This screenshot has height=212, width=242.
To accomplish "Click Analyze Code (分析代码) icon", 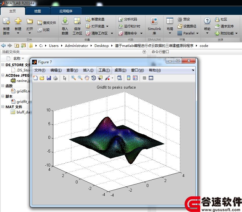I will point(120,19).
